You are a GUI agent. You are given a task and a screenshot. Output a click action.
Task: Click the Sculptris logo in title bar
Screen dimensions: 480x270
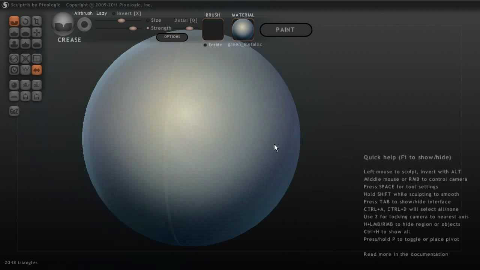point(5,5)
